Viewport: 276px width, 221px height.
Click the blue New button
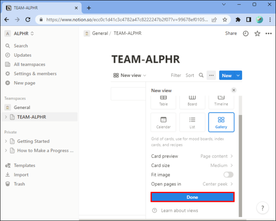tap(227, 76)
